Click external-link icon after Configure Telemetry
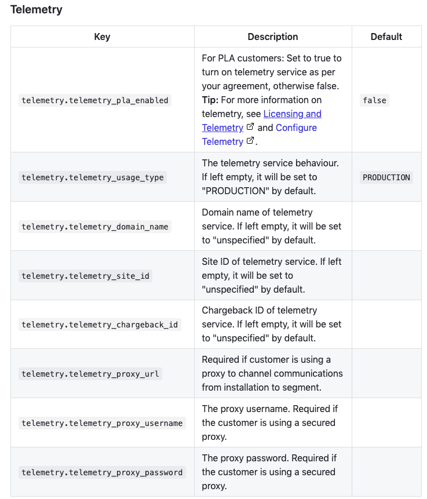 point(250,141)
